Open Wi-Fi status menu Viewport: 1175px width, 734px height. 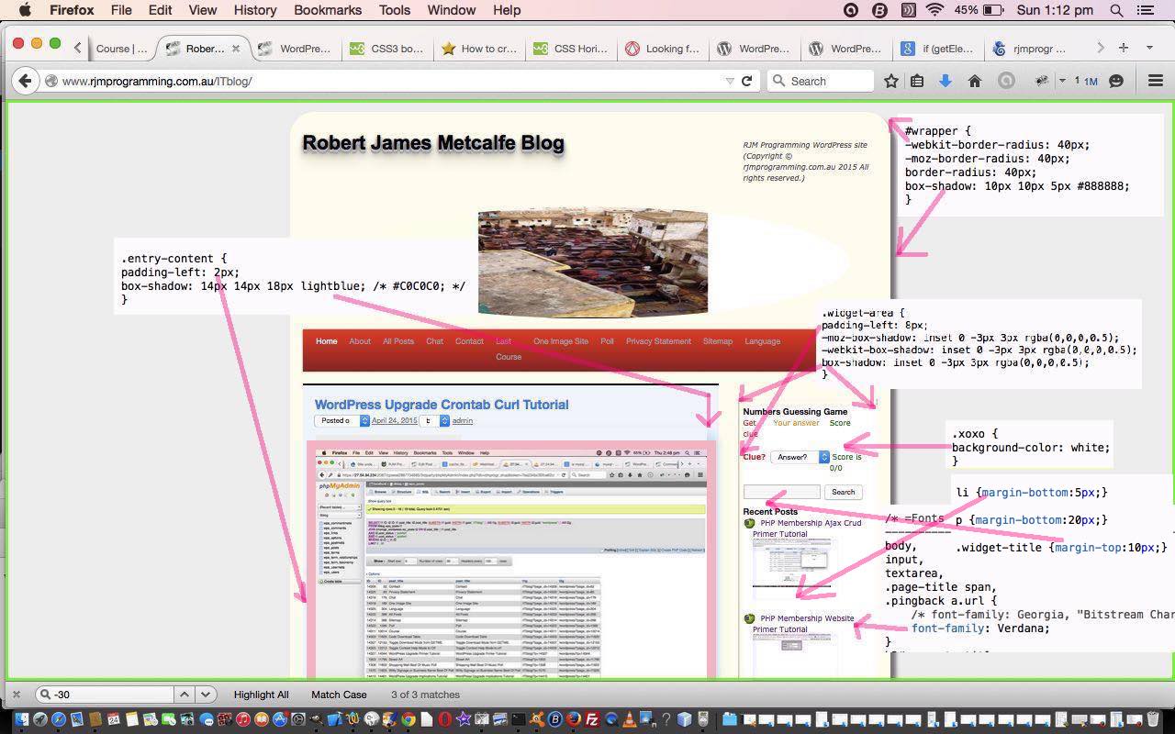tap(934, 10)
